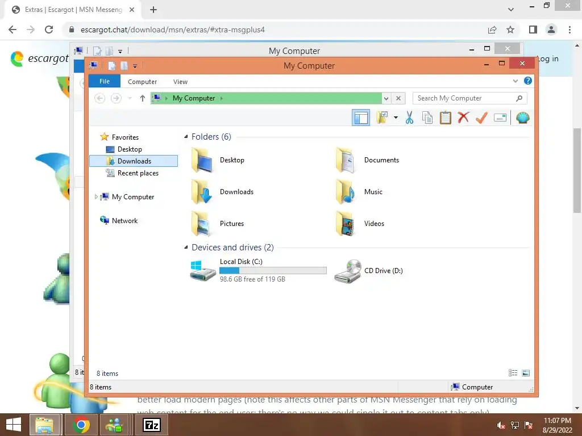Click the search magnifier icon

pyautogui.click(x=519, y=98)
